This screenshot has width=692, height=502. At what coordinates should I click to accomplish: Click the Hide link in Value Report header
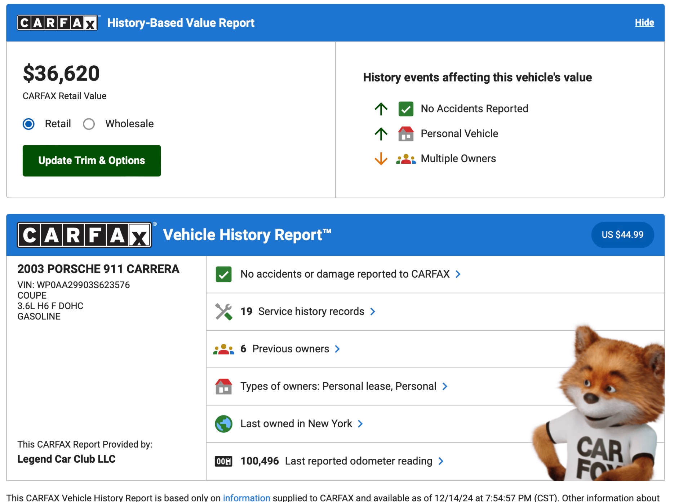644,23
